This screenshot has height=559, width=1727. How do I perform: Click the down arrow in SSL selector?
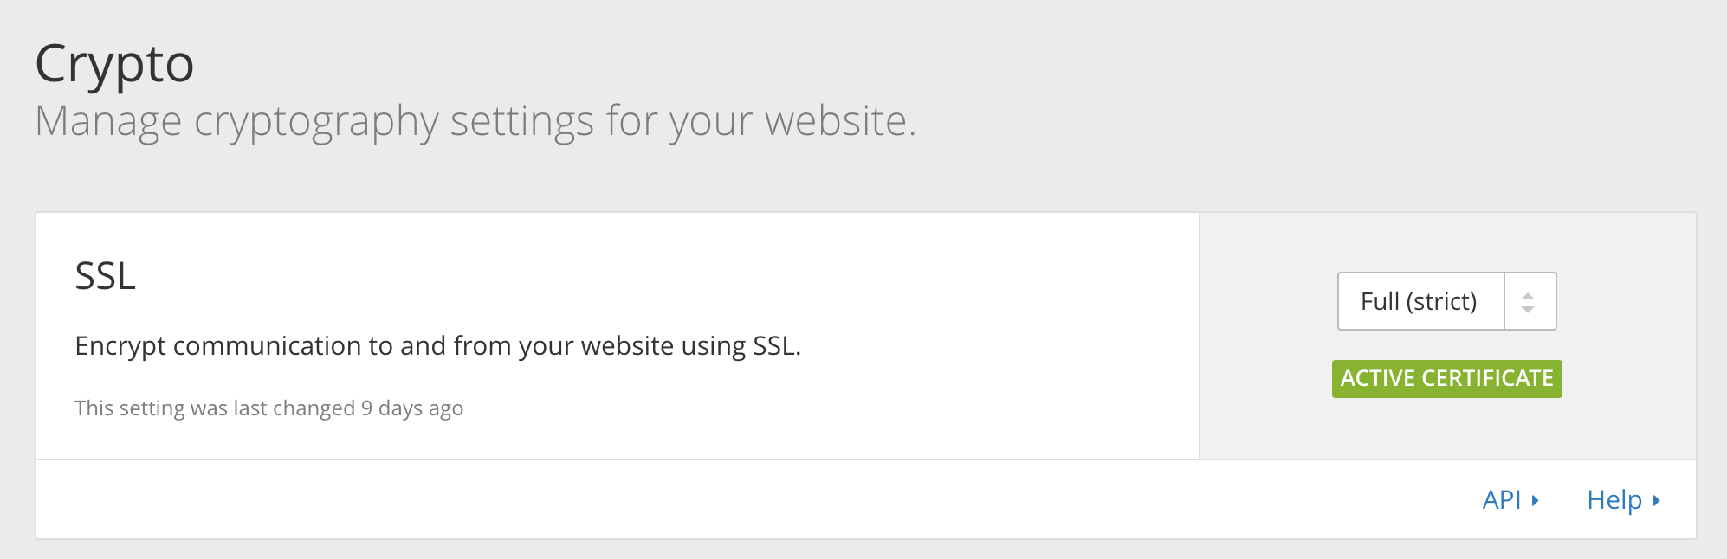1529,309
